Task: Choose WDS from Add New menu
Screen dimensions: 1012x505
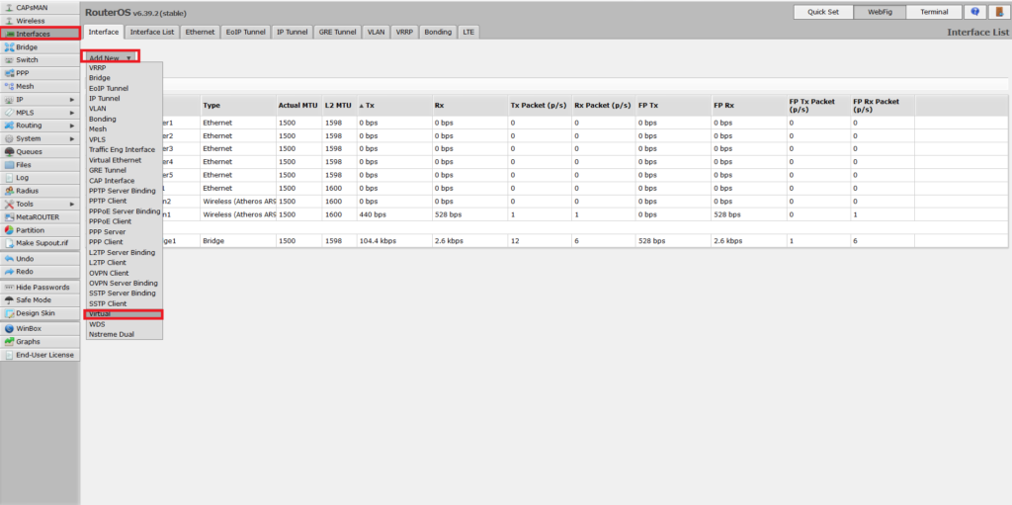Action: (124, 324)
